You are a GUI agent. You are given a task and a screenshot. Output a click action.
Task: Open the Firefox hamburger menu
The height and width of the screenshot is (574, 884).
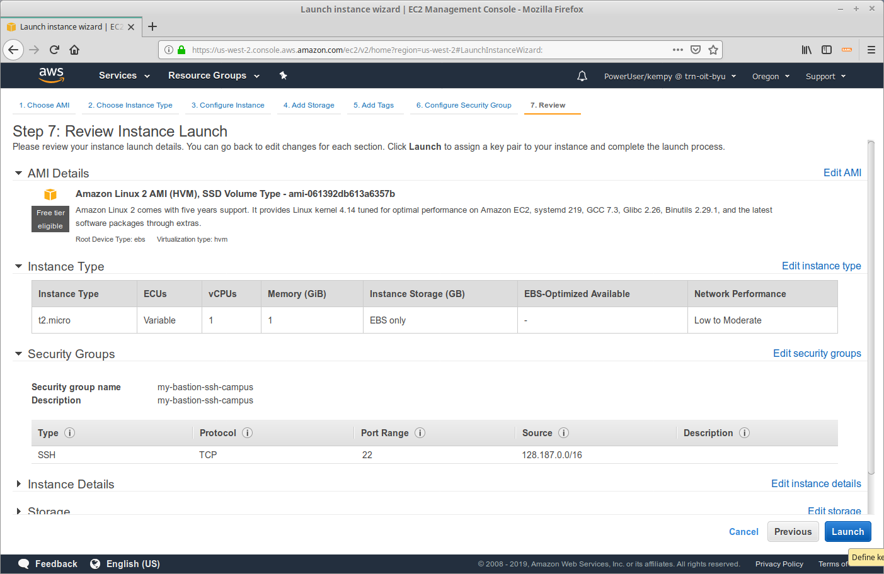871,50
